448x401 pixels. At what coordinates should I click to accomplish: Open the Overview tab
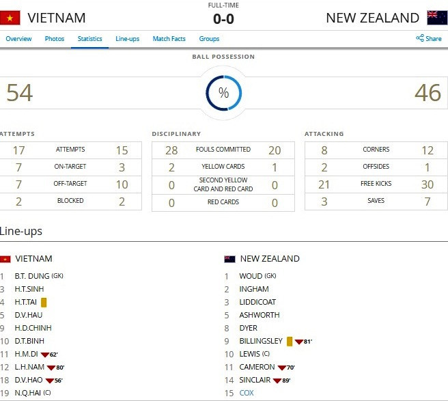tap(18, 39)
